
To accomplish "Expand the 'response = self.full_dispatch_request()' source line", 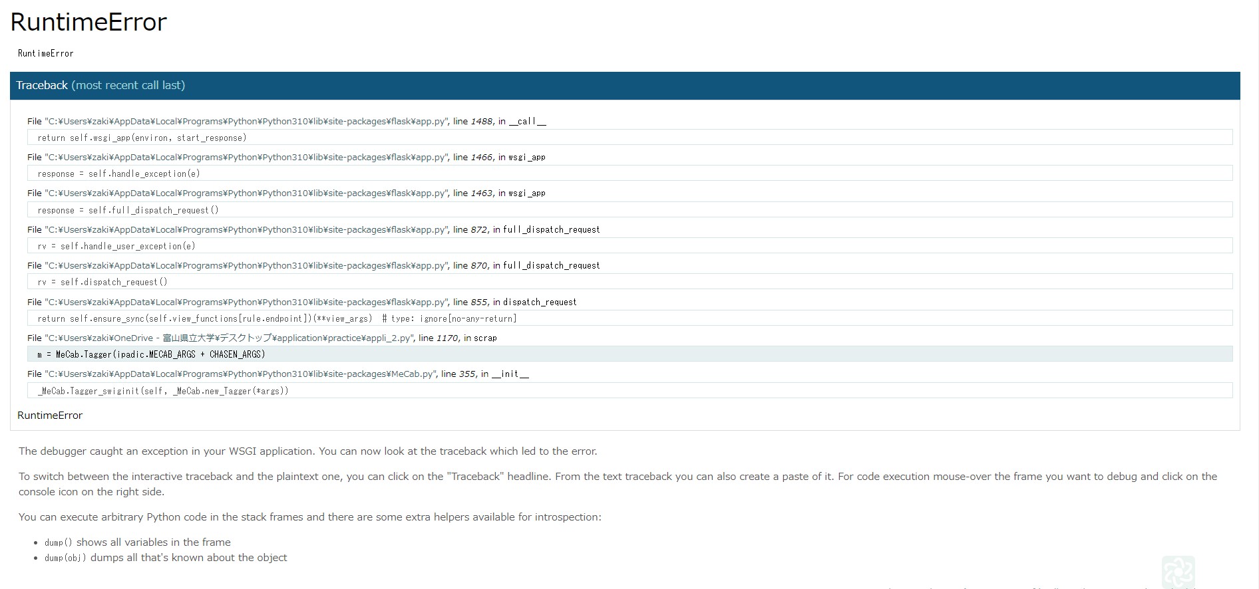I will tap(128, 210).
